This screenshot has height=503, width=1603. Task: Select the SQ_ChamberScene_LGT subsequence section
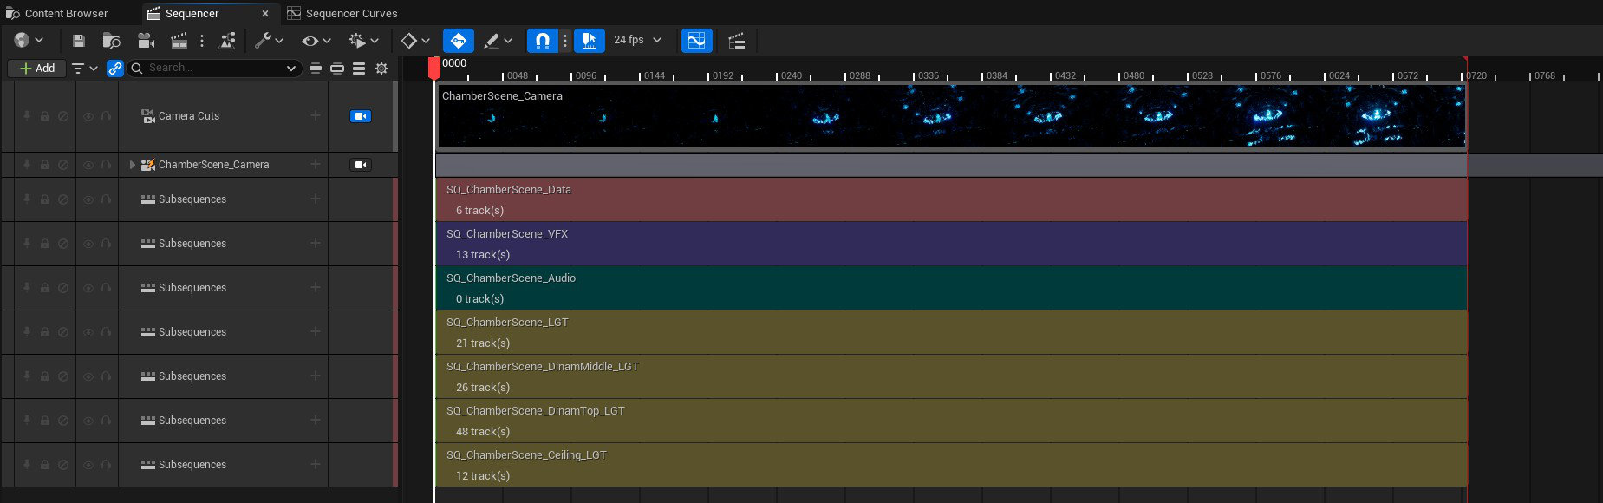click(x=951, y=333)
